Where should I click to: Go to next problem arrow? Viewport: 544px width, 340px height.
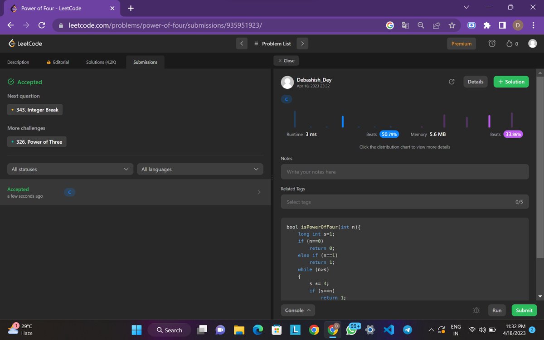(x=302, y=44)
